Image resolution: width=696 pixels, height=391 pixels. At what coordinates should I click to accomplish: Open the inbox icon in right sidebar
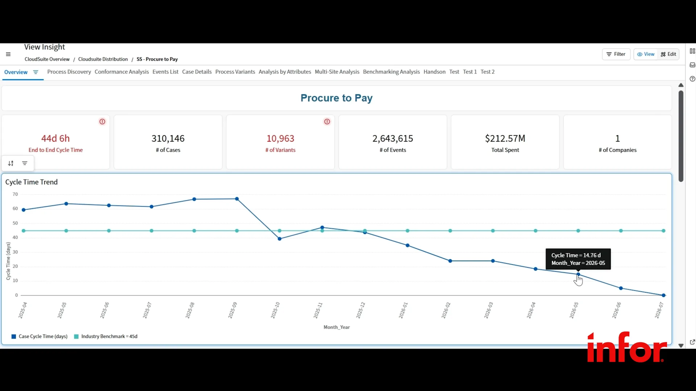coord(692,65)
